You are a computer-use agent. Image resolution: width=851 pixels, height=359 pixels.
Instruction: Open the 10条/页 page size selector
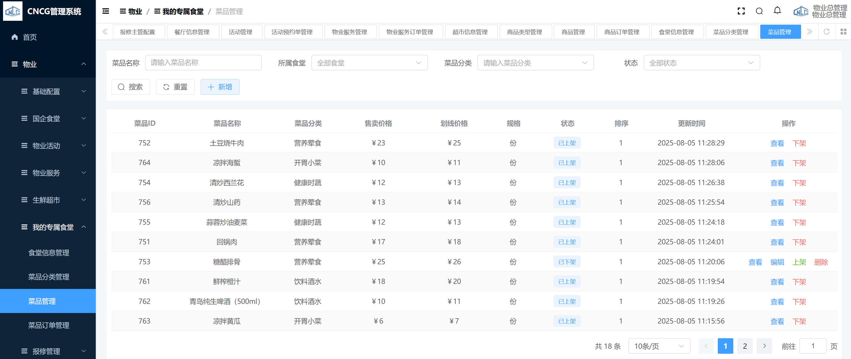pos(659,346)
